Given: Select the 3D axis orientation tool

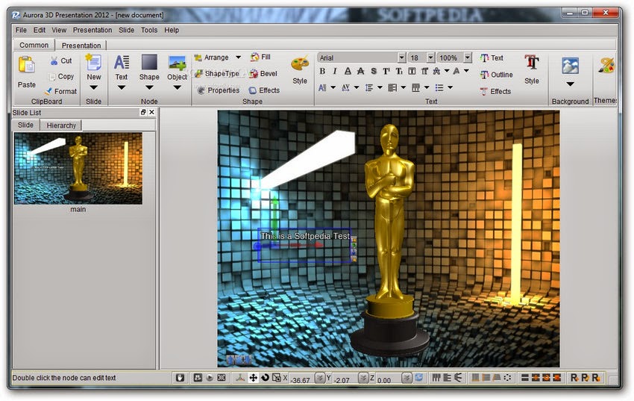Looking at the screenshot, I should click(x=241, y=378).
